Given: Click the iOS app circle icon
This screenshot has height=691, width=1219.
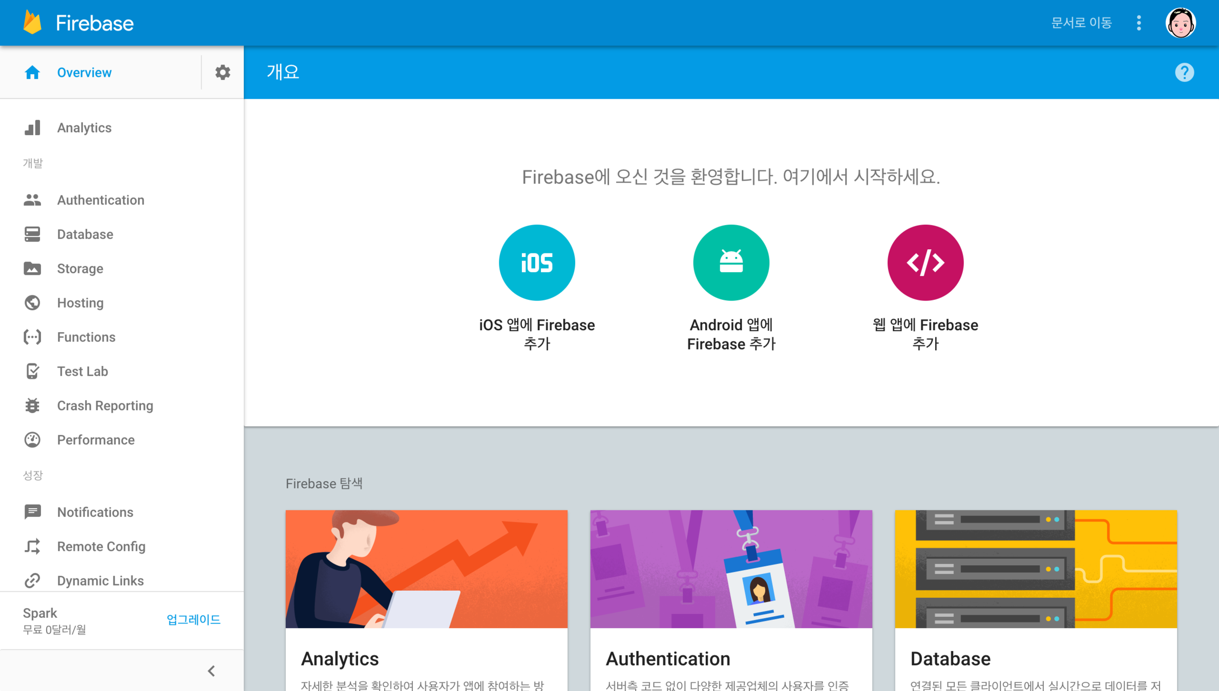Looking at the screenshot, I should [x=537, y=263].
